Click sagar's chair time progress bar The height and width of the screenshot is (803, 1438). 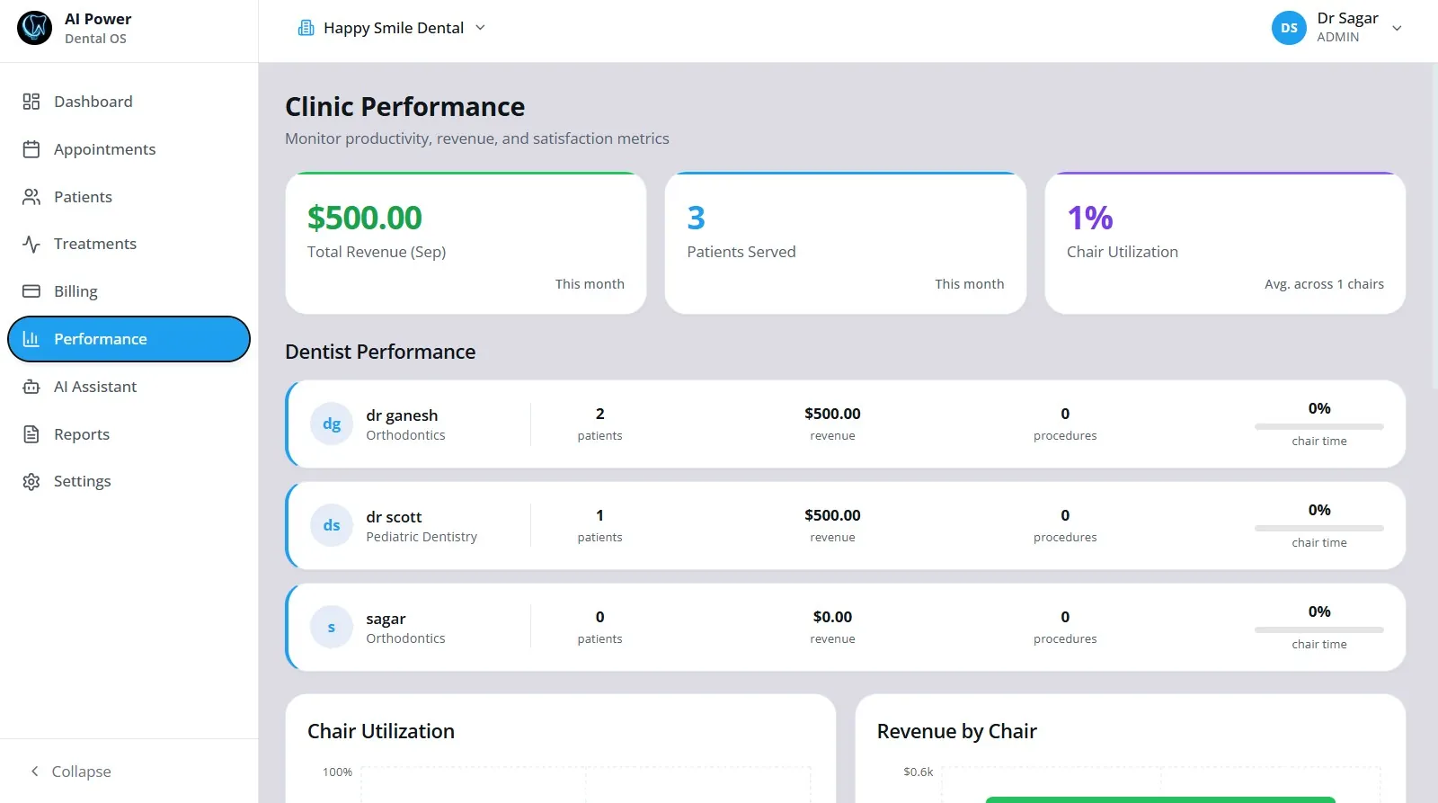(1318, 629)
